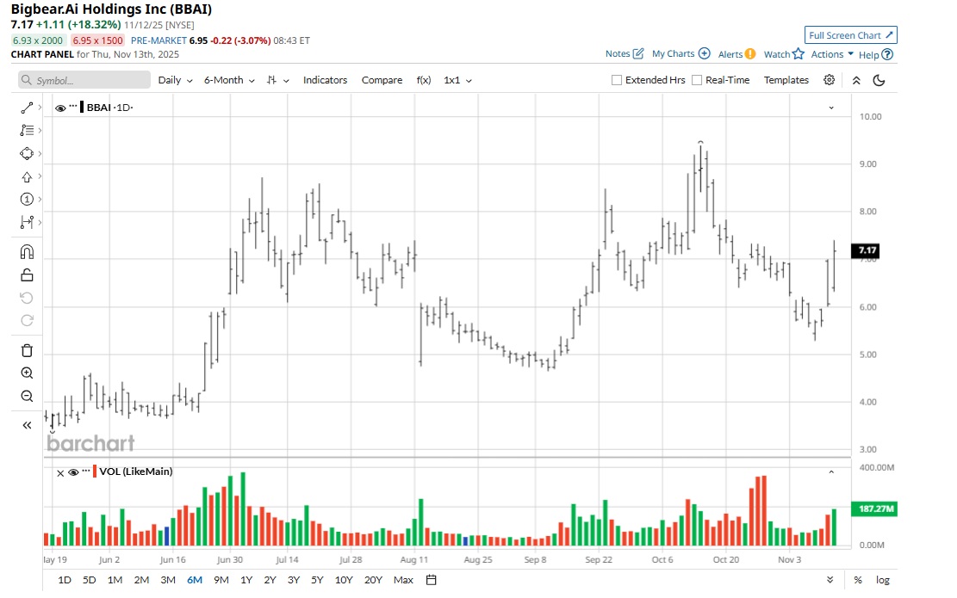Hide the VOL indicator eye icon
This screenshot has height=598, width=957.
point(73,472)
